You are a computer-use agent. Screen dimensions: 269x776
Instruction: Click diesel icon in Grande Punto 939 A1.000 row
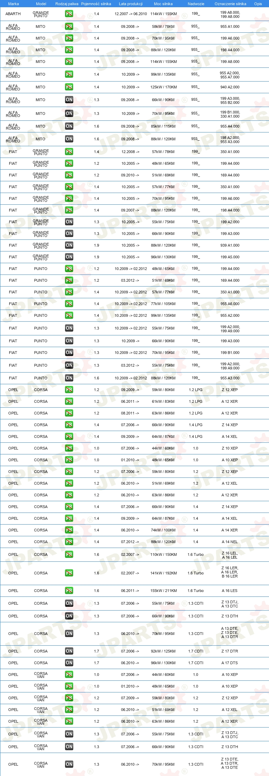69,245
